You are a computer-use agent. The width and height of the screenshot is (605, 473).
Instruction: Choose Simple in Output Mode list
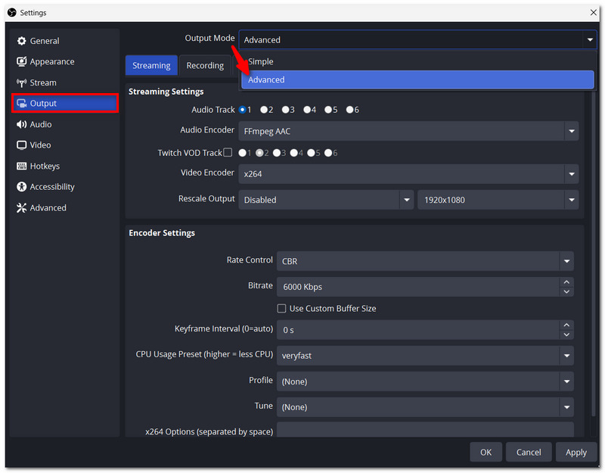417,61
